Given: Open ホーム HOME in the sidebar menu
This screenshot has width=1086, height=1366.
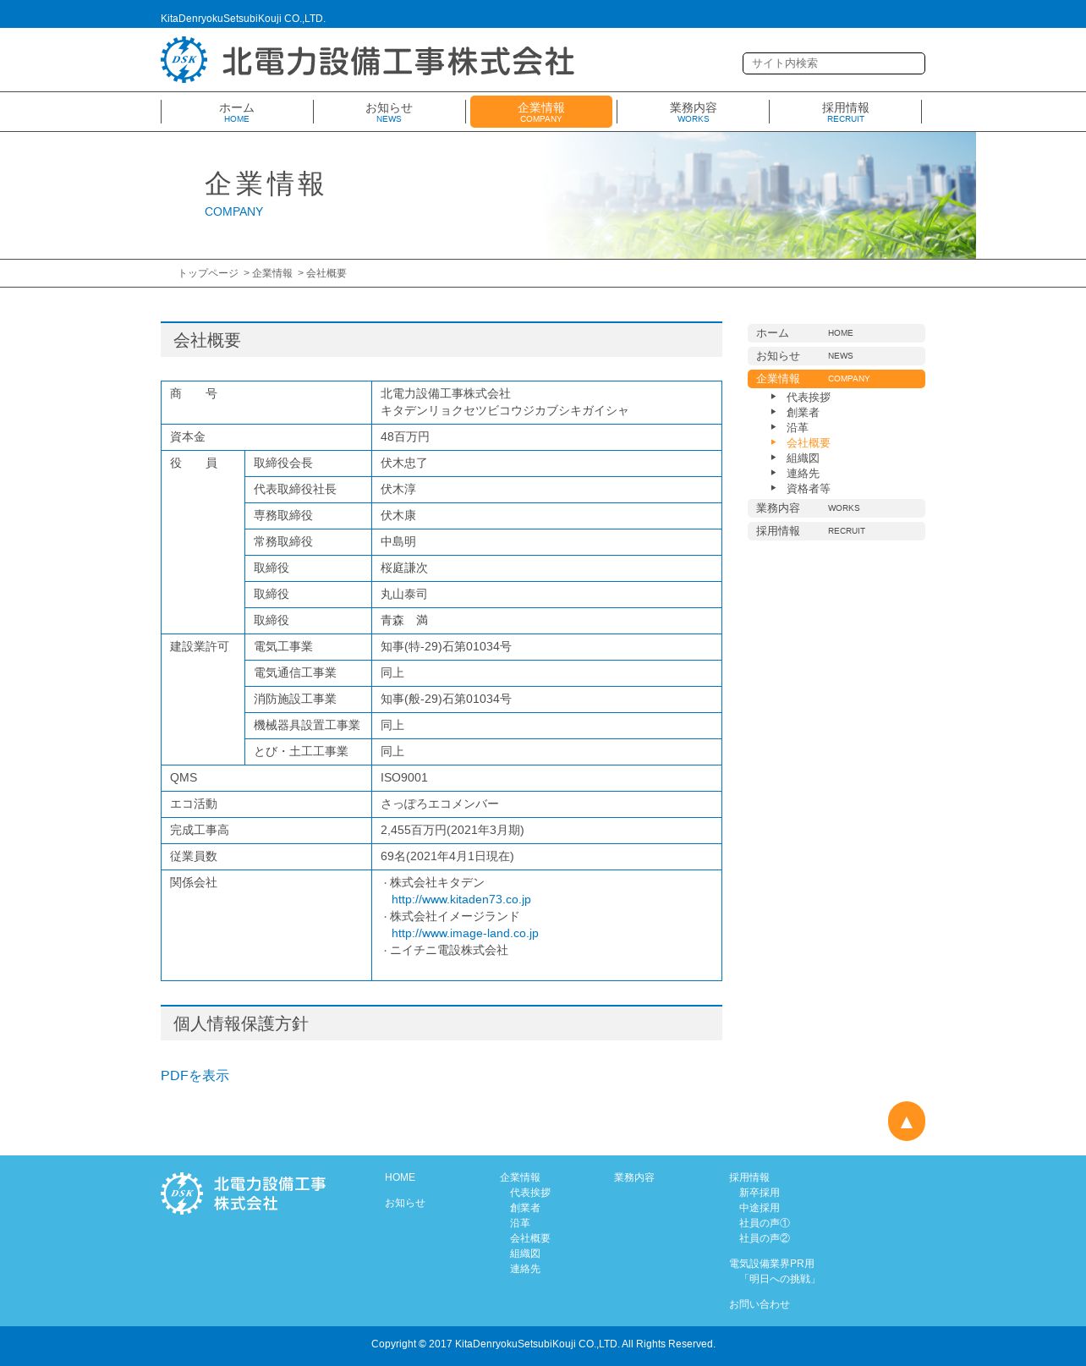Looking at the screenshot, I should (x=836, y=333).
